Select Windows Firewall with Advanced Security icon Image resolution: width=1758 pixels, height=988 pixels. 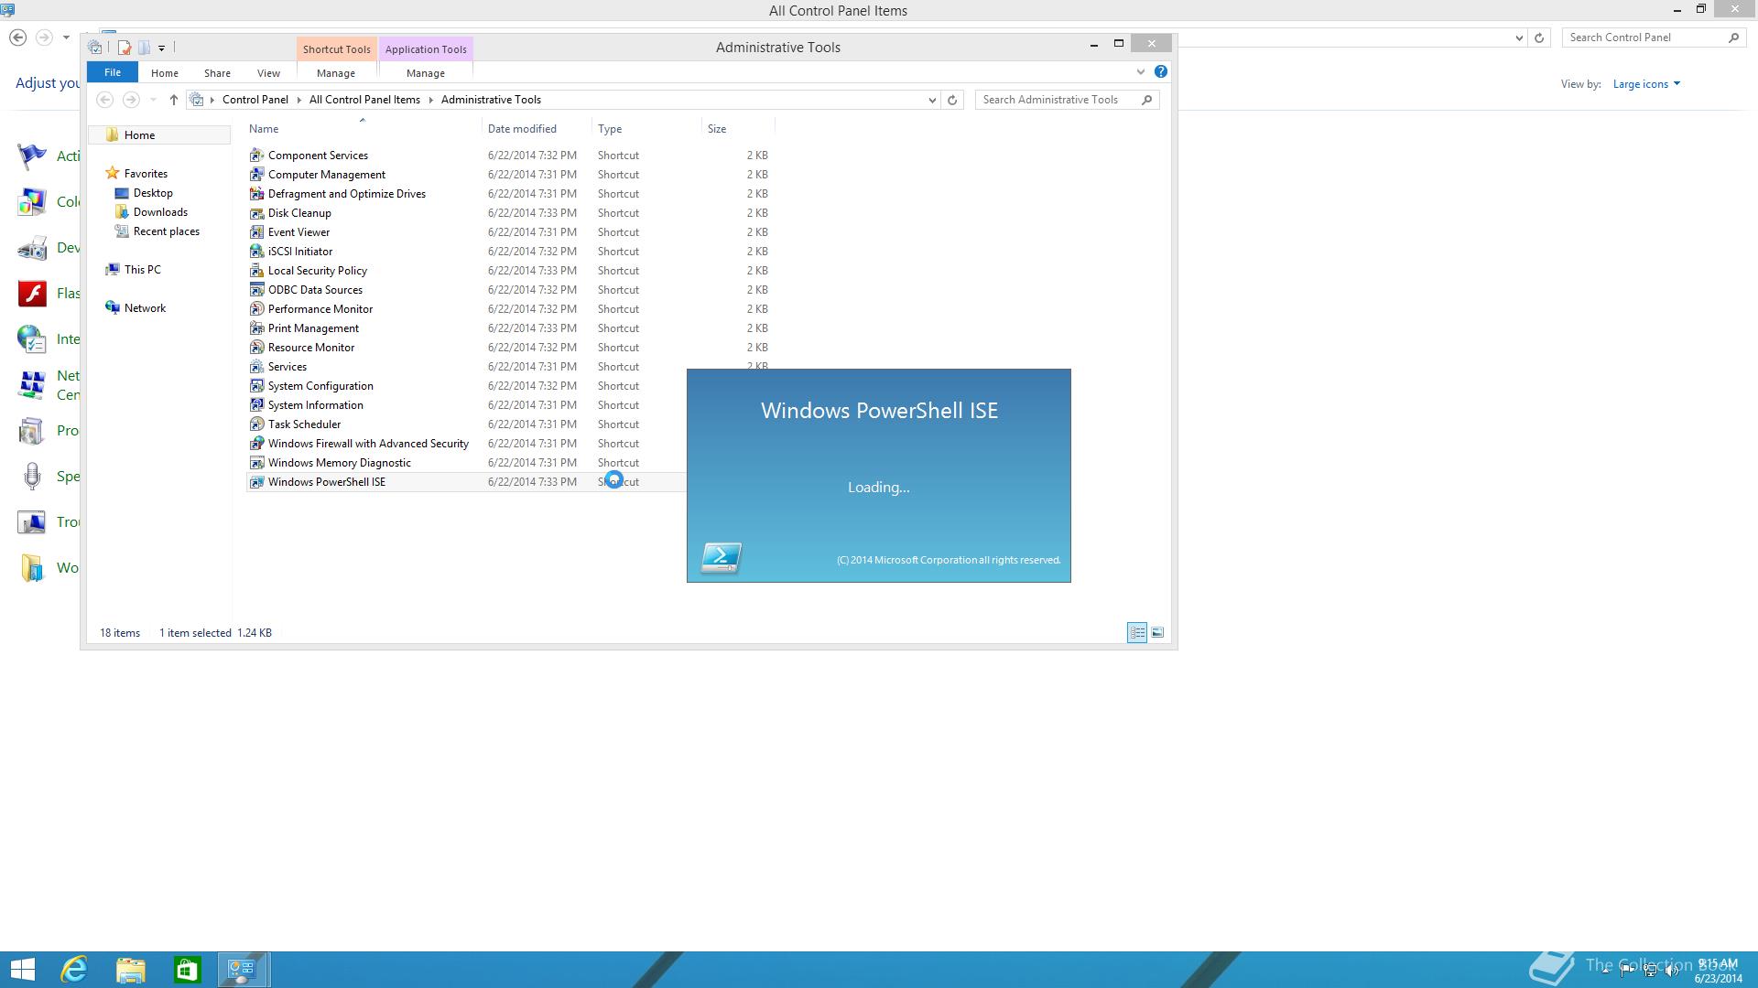pyautogui.click(x=256, y=444)
